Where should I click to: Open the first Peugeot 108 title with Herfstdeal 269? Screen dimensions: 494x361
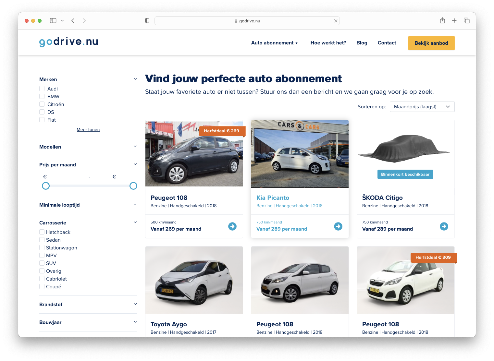click(x=169, y=198)
